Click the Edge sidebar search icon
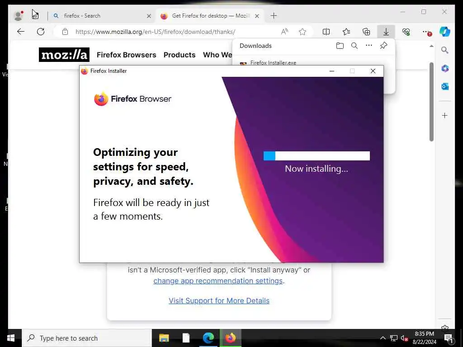The width and height of the screenshot is (463, 347). coord(445,50)
